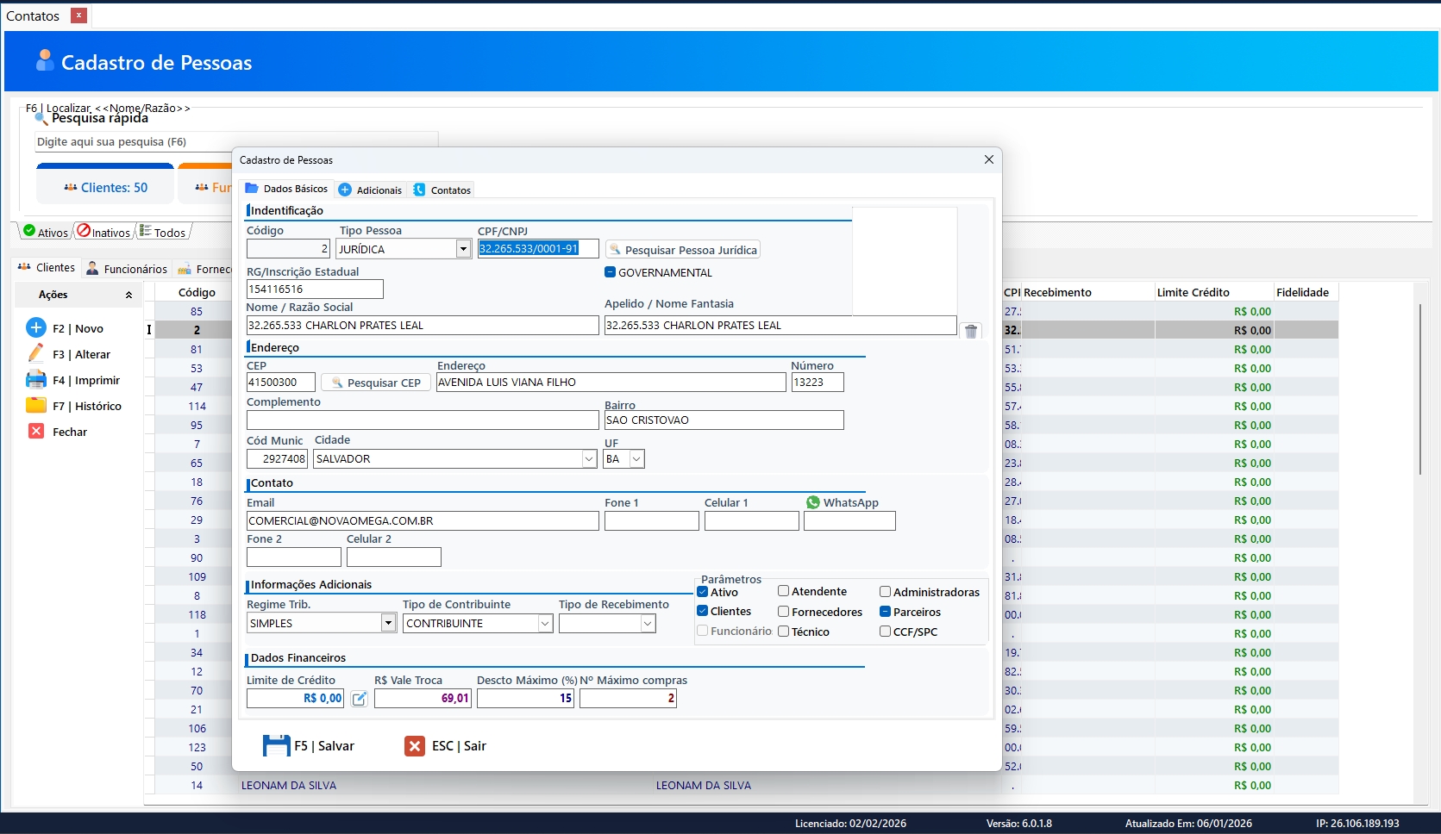1441x834 pixels.
Task: Click the Complemento input field
Action: [423, 420]
